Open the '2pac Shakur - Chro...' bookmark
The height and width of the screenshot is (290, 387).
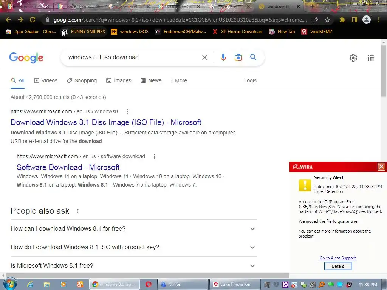31,32
